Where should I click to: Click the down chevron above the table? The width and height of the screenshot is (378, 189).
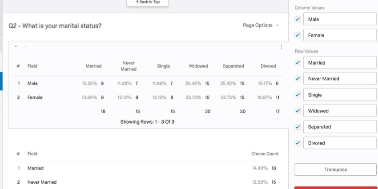pos(16,46)
